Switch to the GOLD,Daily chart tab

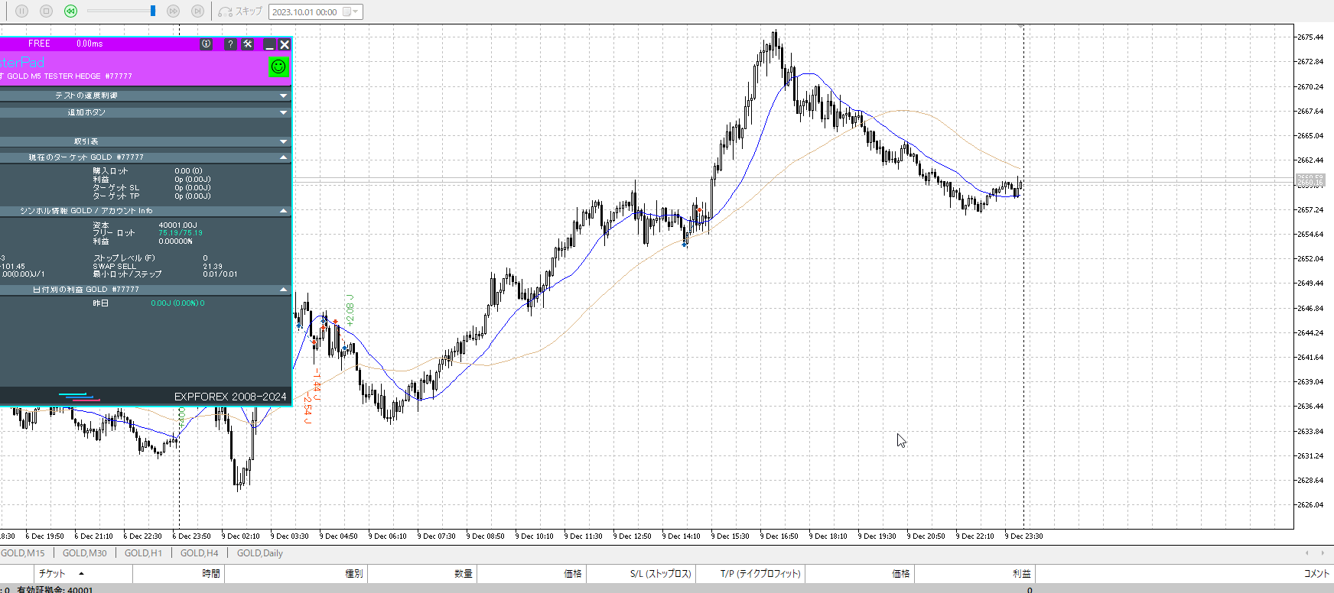[x=259, y=553]
